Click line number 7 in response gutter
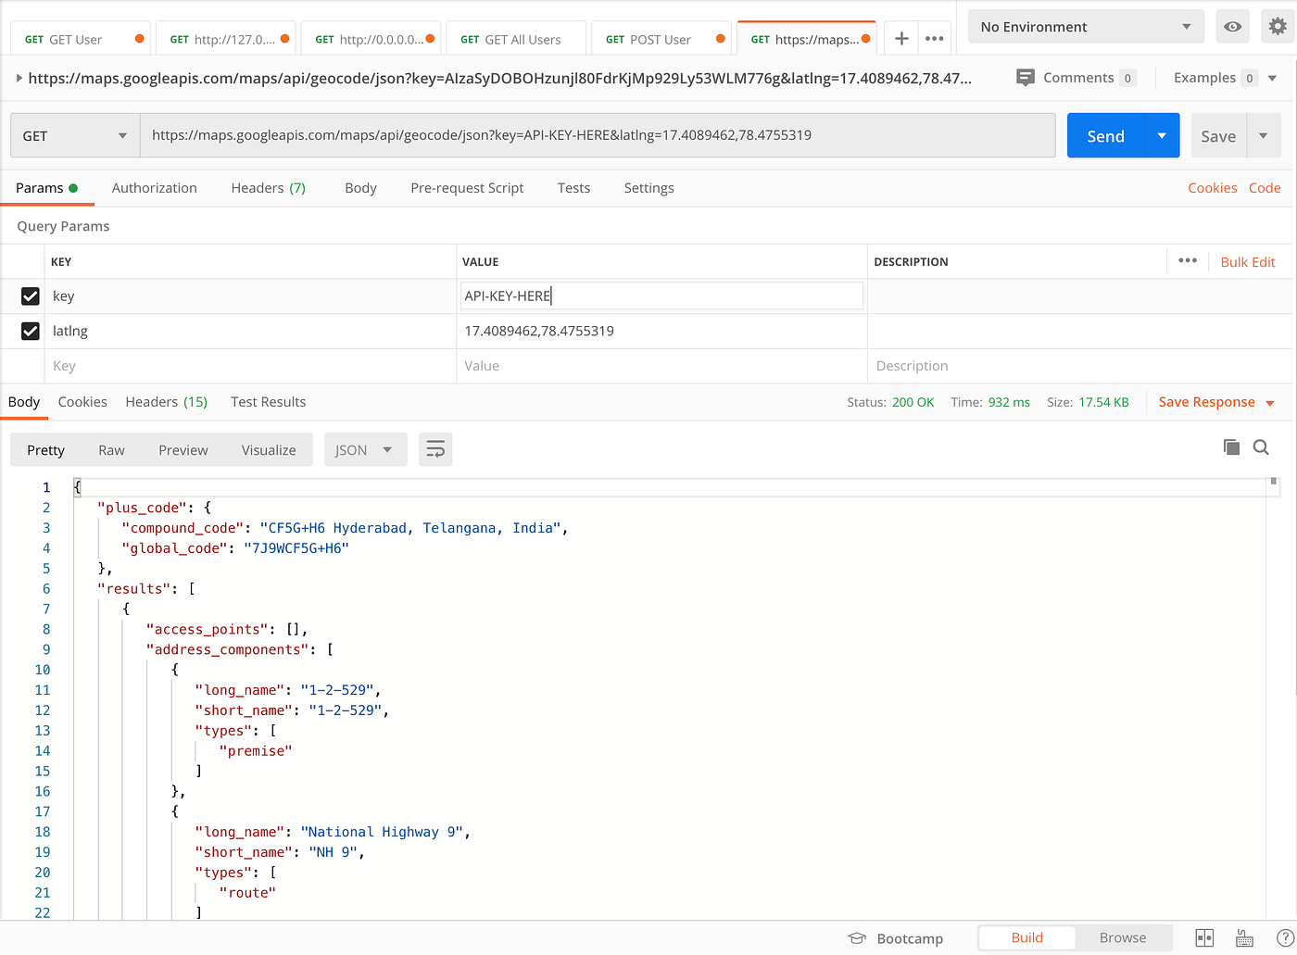This screenshot has height=955, width=1297. pyautogui.click(x=46, y=609)
